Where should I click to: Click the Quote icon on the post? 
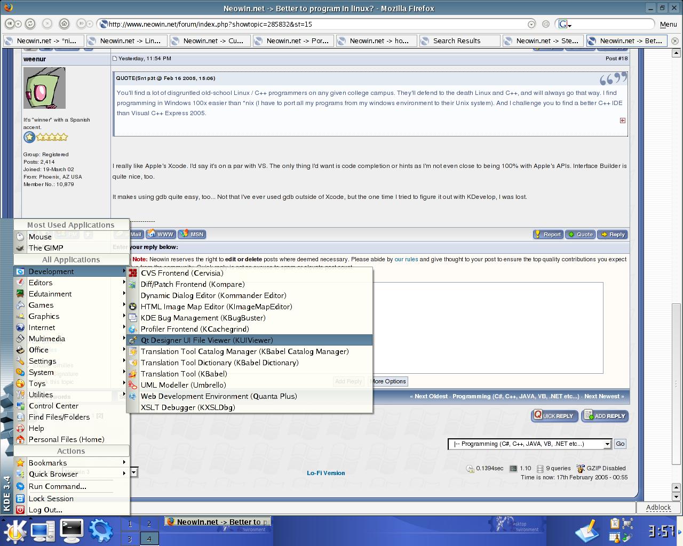[580, 235]
